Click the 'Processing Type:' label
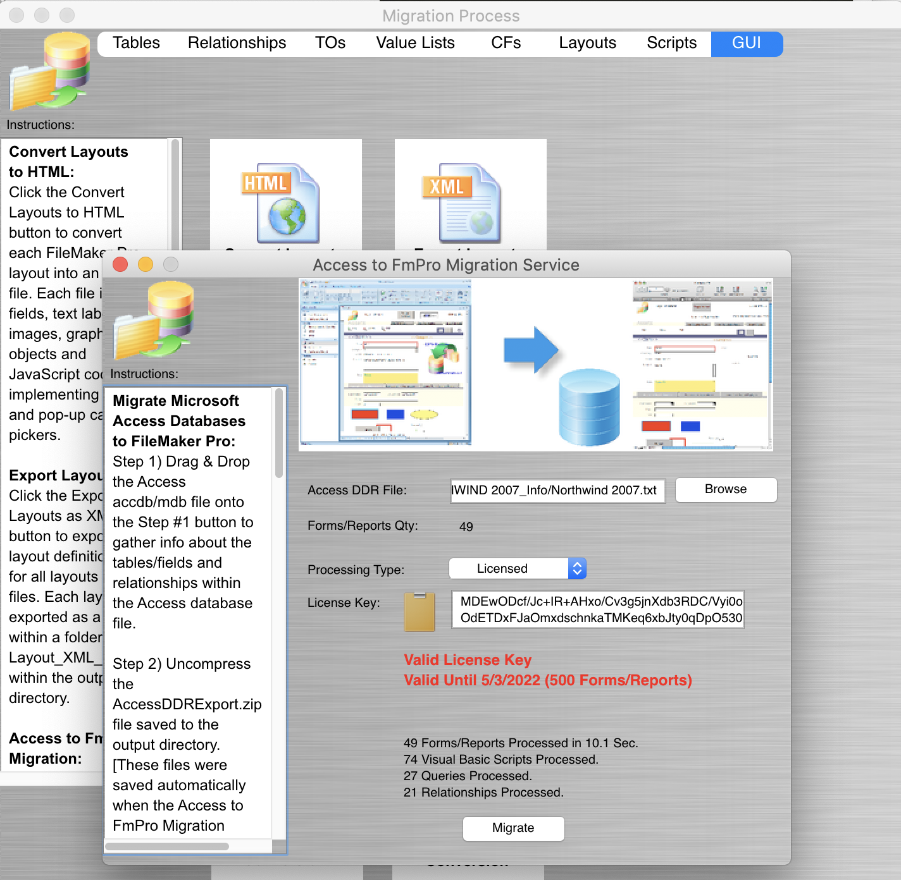Screen dimensions: 901x880 point(356,570)
